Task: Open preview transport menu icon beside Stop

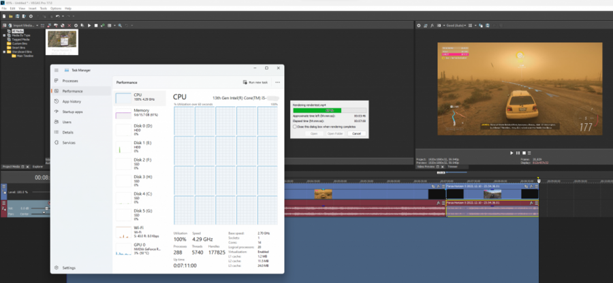Action: (529, 153)
